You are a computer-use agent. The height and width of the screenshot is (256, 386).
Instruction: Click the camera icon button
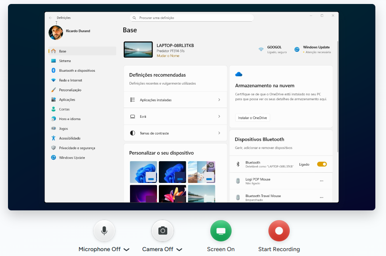[x=162, y=231]
